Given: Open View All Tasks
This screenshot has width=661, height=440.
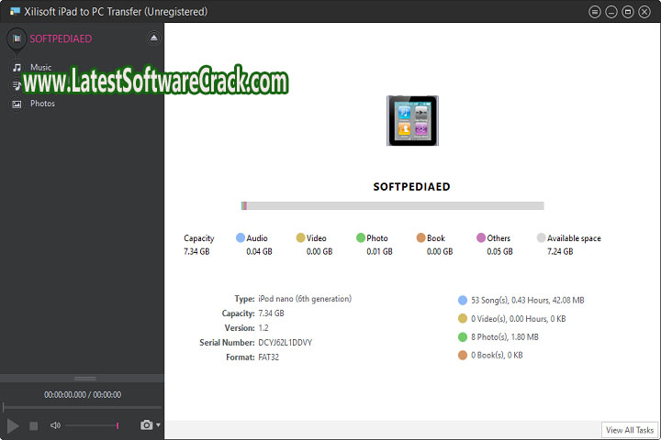Looking at the screenshot, I should tap(630, 430).
